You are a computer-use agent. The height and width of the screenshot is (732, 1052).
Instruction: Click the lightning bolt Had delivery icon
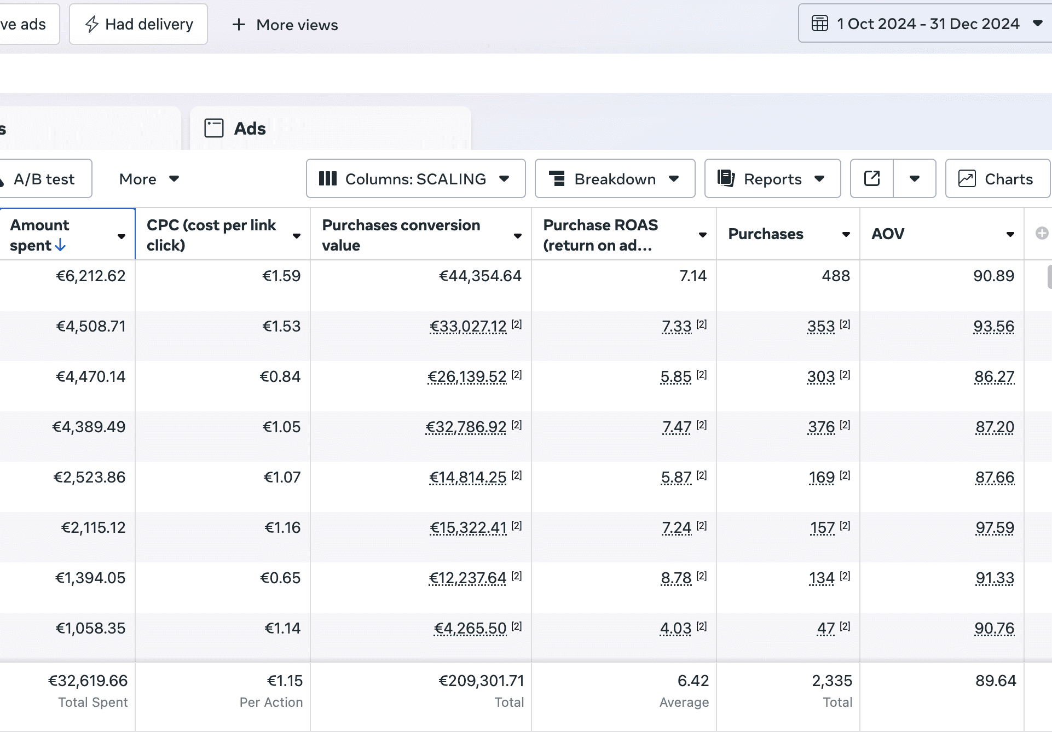click(x=92, y=24)
